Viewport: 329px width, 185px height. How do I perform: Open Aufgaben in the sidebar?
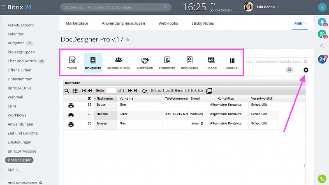tap(16, 43)
